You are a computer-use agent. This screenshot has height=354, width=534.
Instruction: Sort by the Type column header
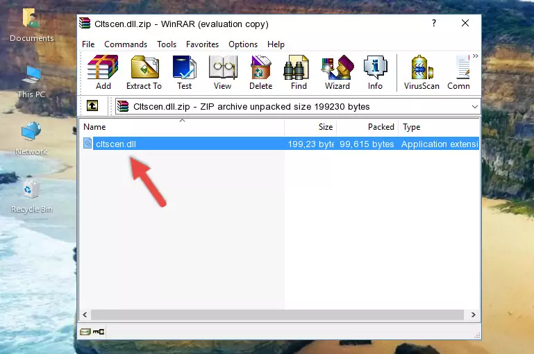tap(439, 127)
